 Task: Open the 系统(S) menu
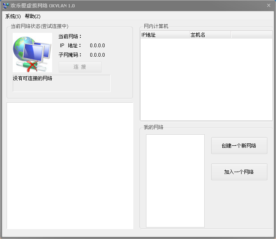[x=13, y=16]
